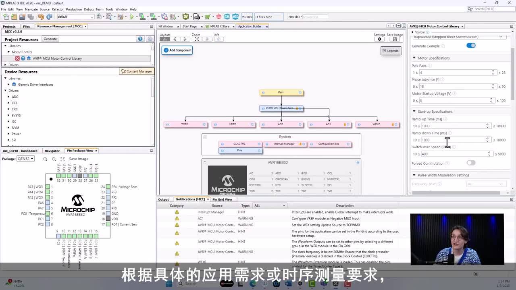The image size is (516, 290).
Task: Select the first tree layout icon
Action: tap(165, 39)
